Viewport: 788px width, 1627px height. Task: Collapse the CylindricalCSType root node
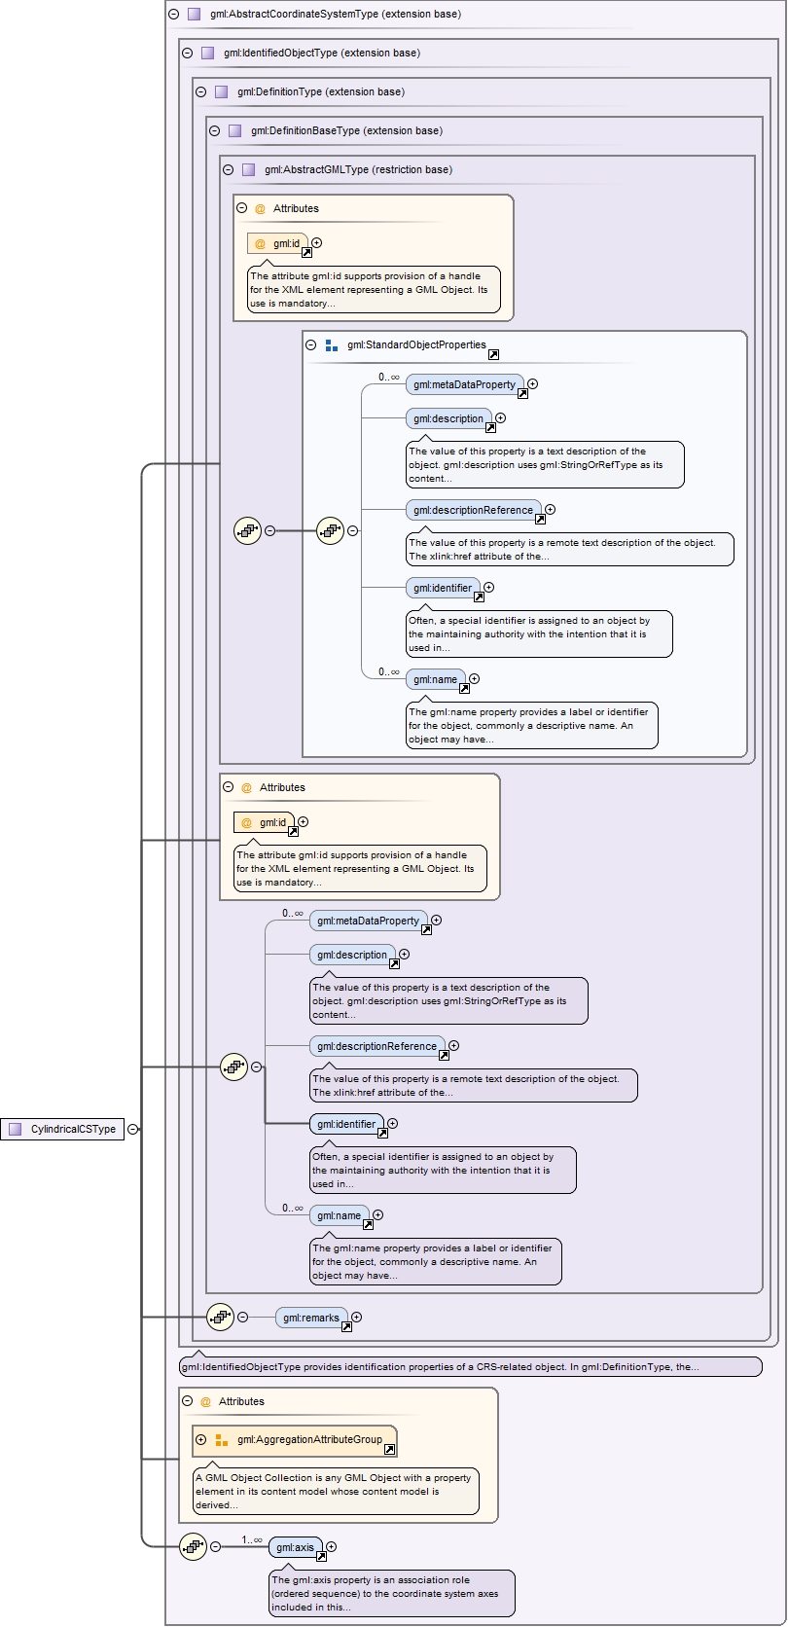[132, 1129]
